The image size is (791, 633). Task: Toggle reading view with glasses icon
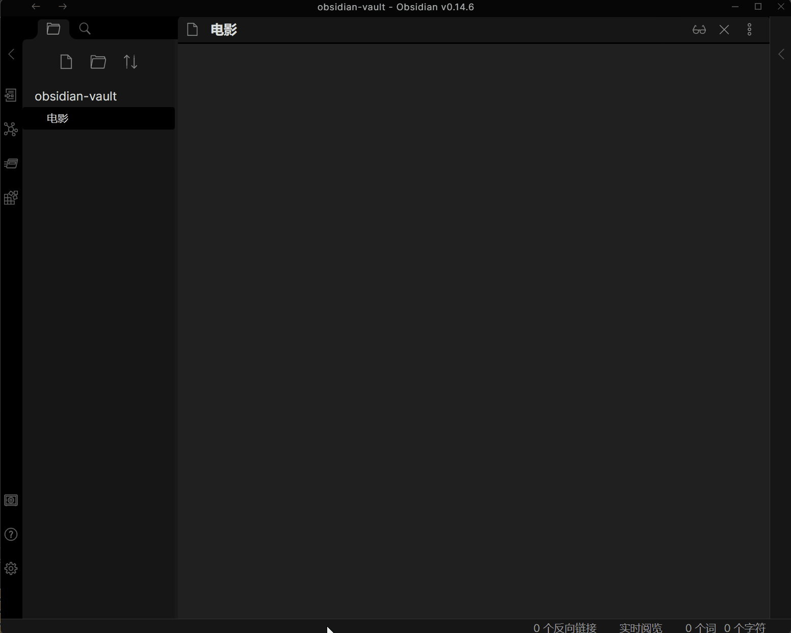point(699,30)
